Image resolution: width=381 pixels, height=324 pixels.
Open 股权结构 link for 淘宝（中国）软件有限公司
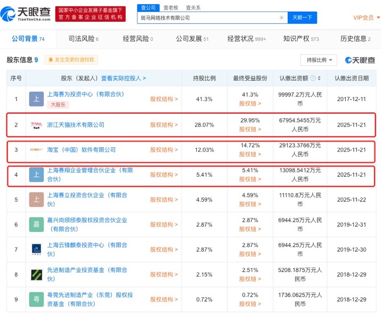(164, 150)
